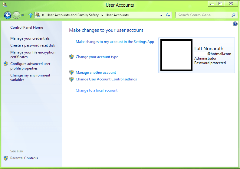This screenshot has height=169, width=240.
Task: Click Make changes in the Settings App
Action: pyautogui.click(x=115, y=42)
